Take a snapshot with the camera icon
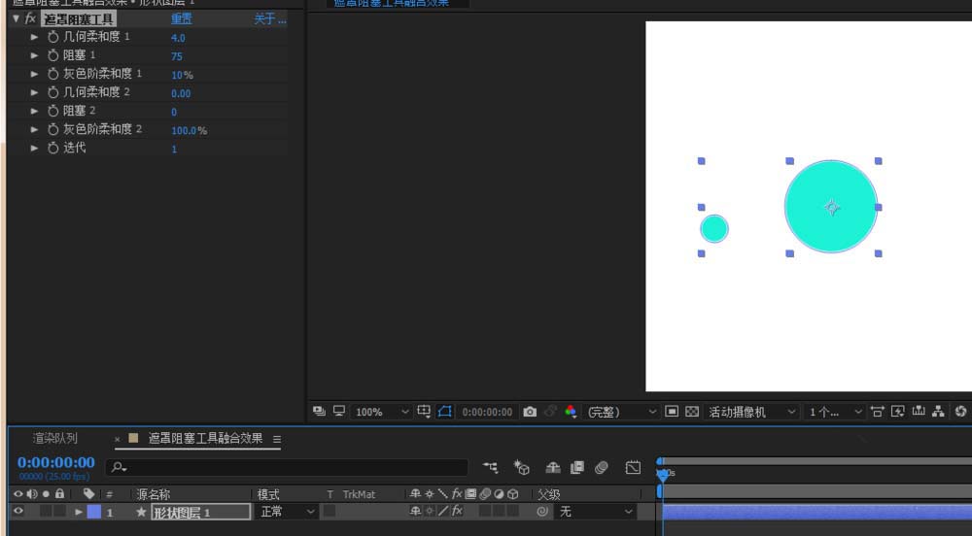 tap(530, 412)
